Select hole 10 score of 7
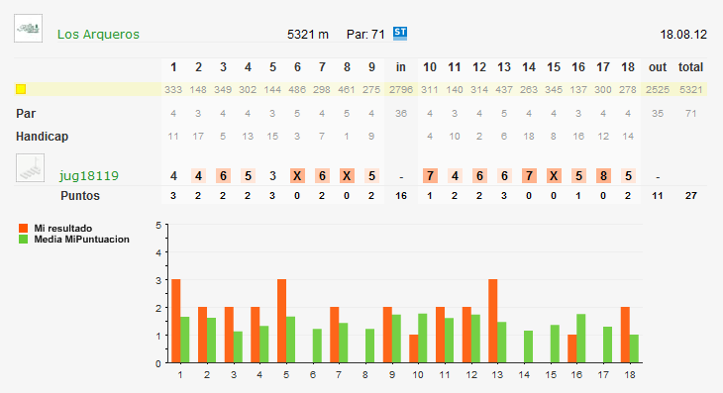 click(430, 175)
